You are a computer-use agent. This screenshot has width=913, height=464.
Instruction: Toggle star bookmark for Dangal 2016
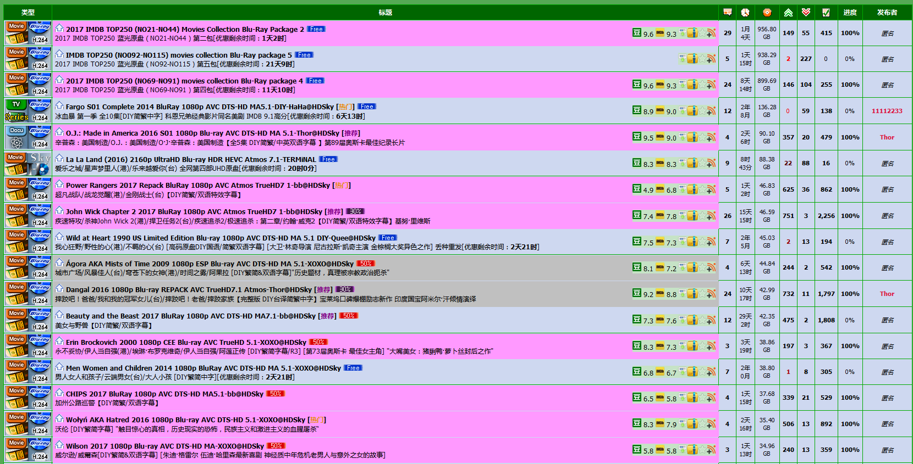coord(702,293)
